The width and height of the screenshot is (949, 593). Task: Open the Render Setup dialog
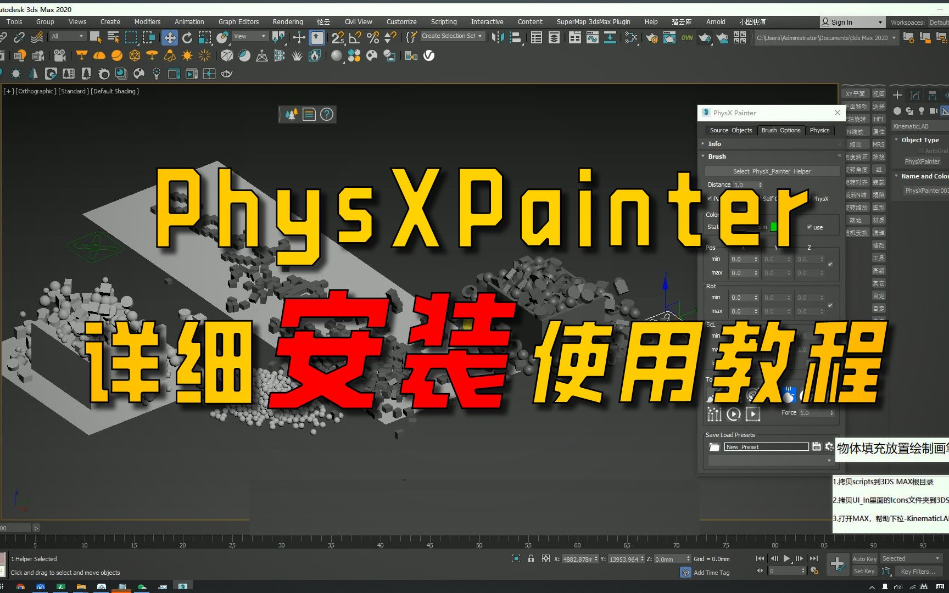coord(652,37)
